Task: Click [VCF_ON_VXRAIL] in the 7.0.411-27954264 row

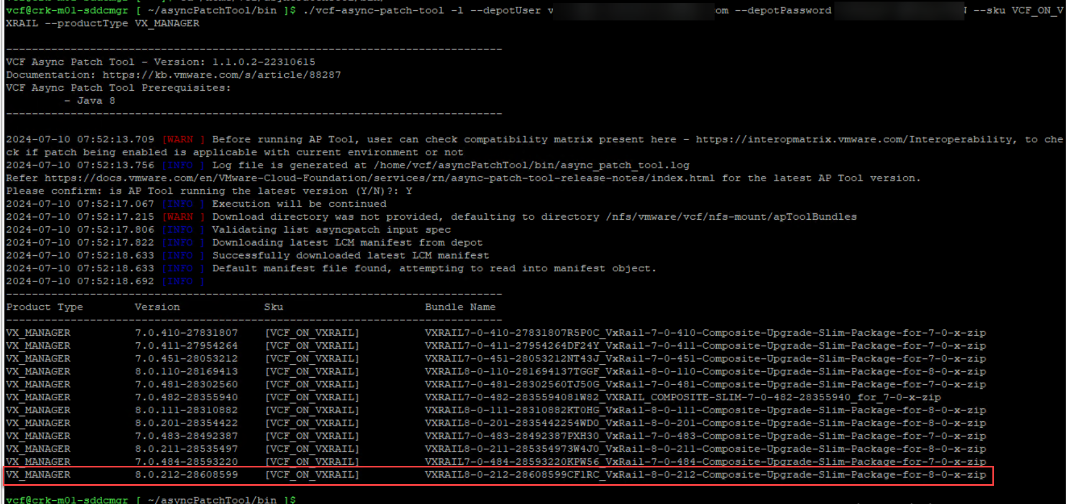Action: click(312, 345)
